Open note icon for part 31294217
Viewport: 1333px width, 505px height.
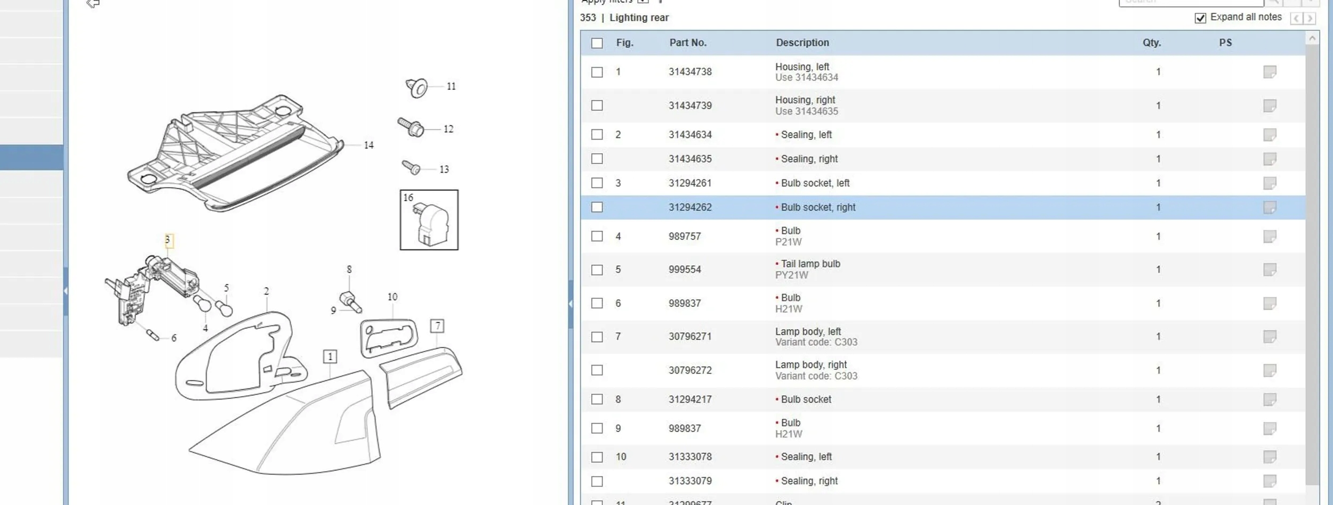1270,400
